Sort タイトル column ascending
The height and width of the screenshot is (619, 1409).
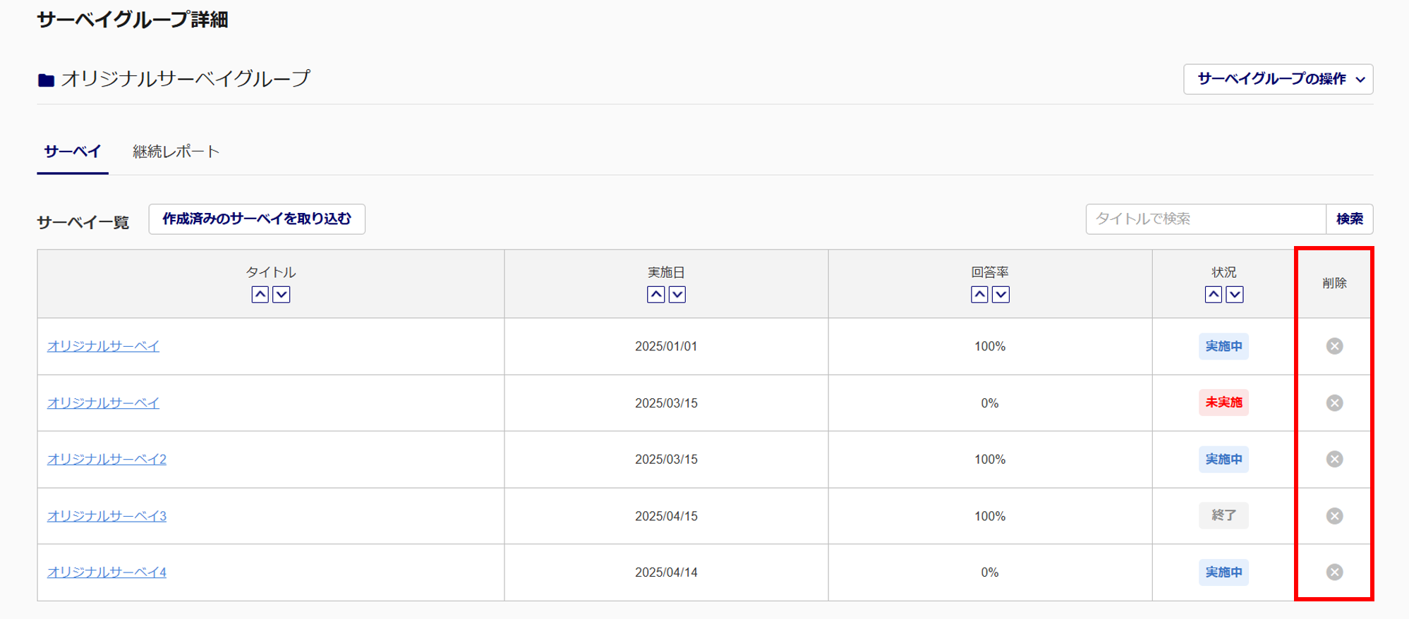(x=260, y=295)
